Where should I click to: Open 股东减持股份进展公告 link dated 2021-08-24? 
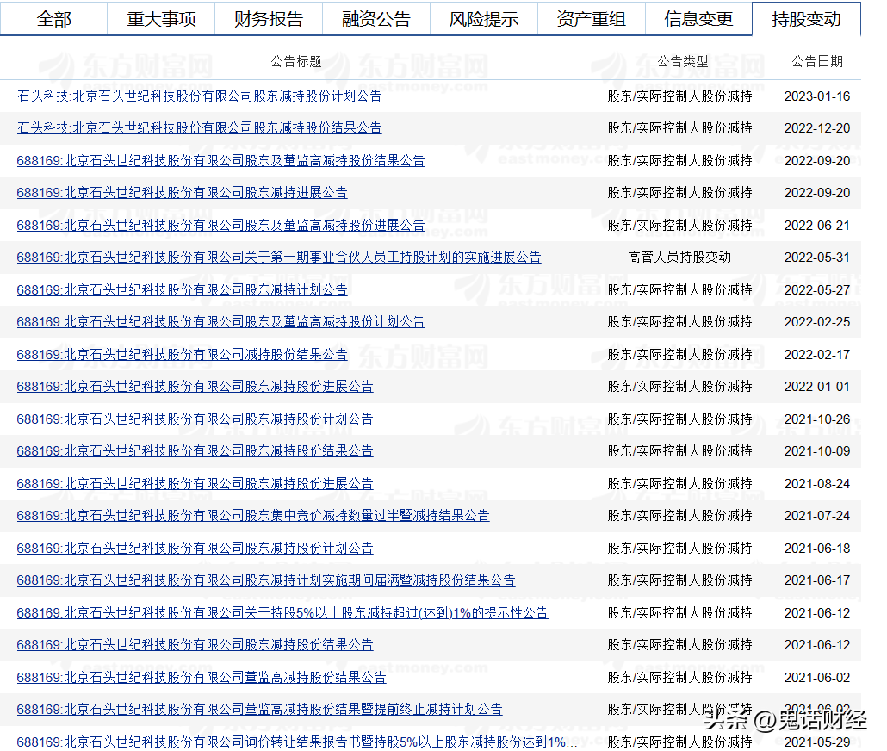(195, 483)
